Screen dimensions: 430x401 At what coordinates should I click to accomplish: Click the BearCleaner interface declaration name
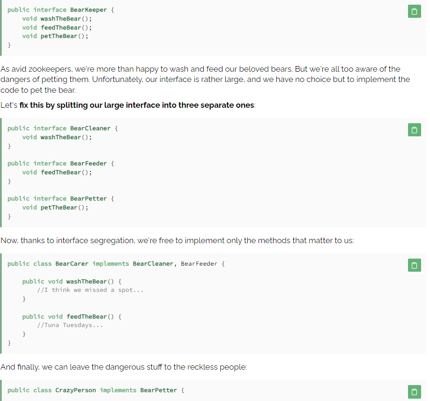(90, 128)
